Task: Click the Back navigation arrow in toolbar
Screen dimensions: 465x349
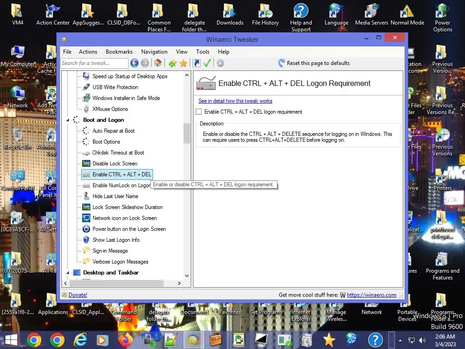Action: [134, 63]
